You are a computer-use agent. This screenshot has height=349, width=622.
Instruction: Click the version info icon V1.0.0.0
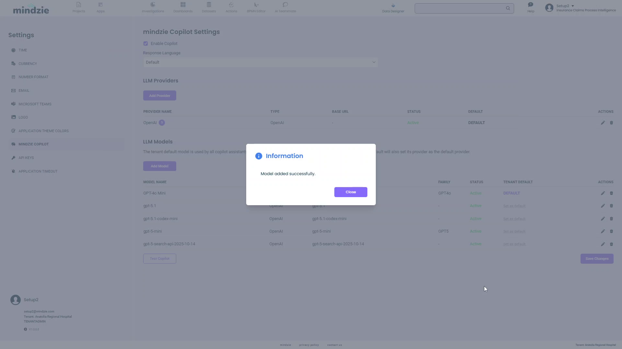tap(25, 329)
